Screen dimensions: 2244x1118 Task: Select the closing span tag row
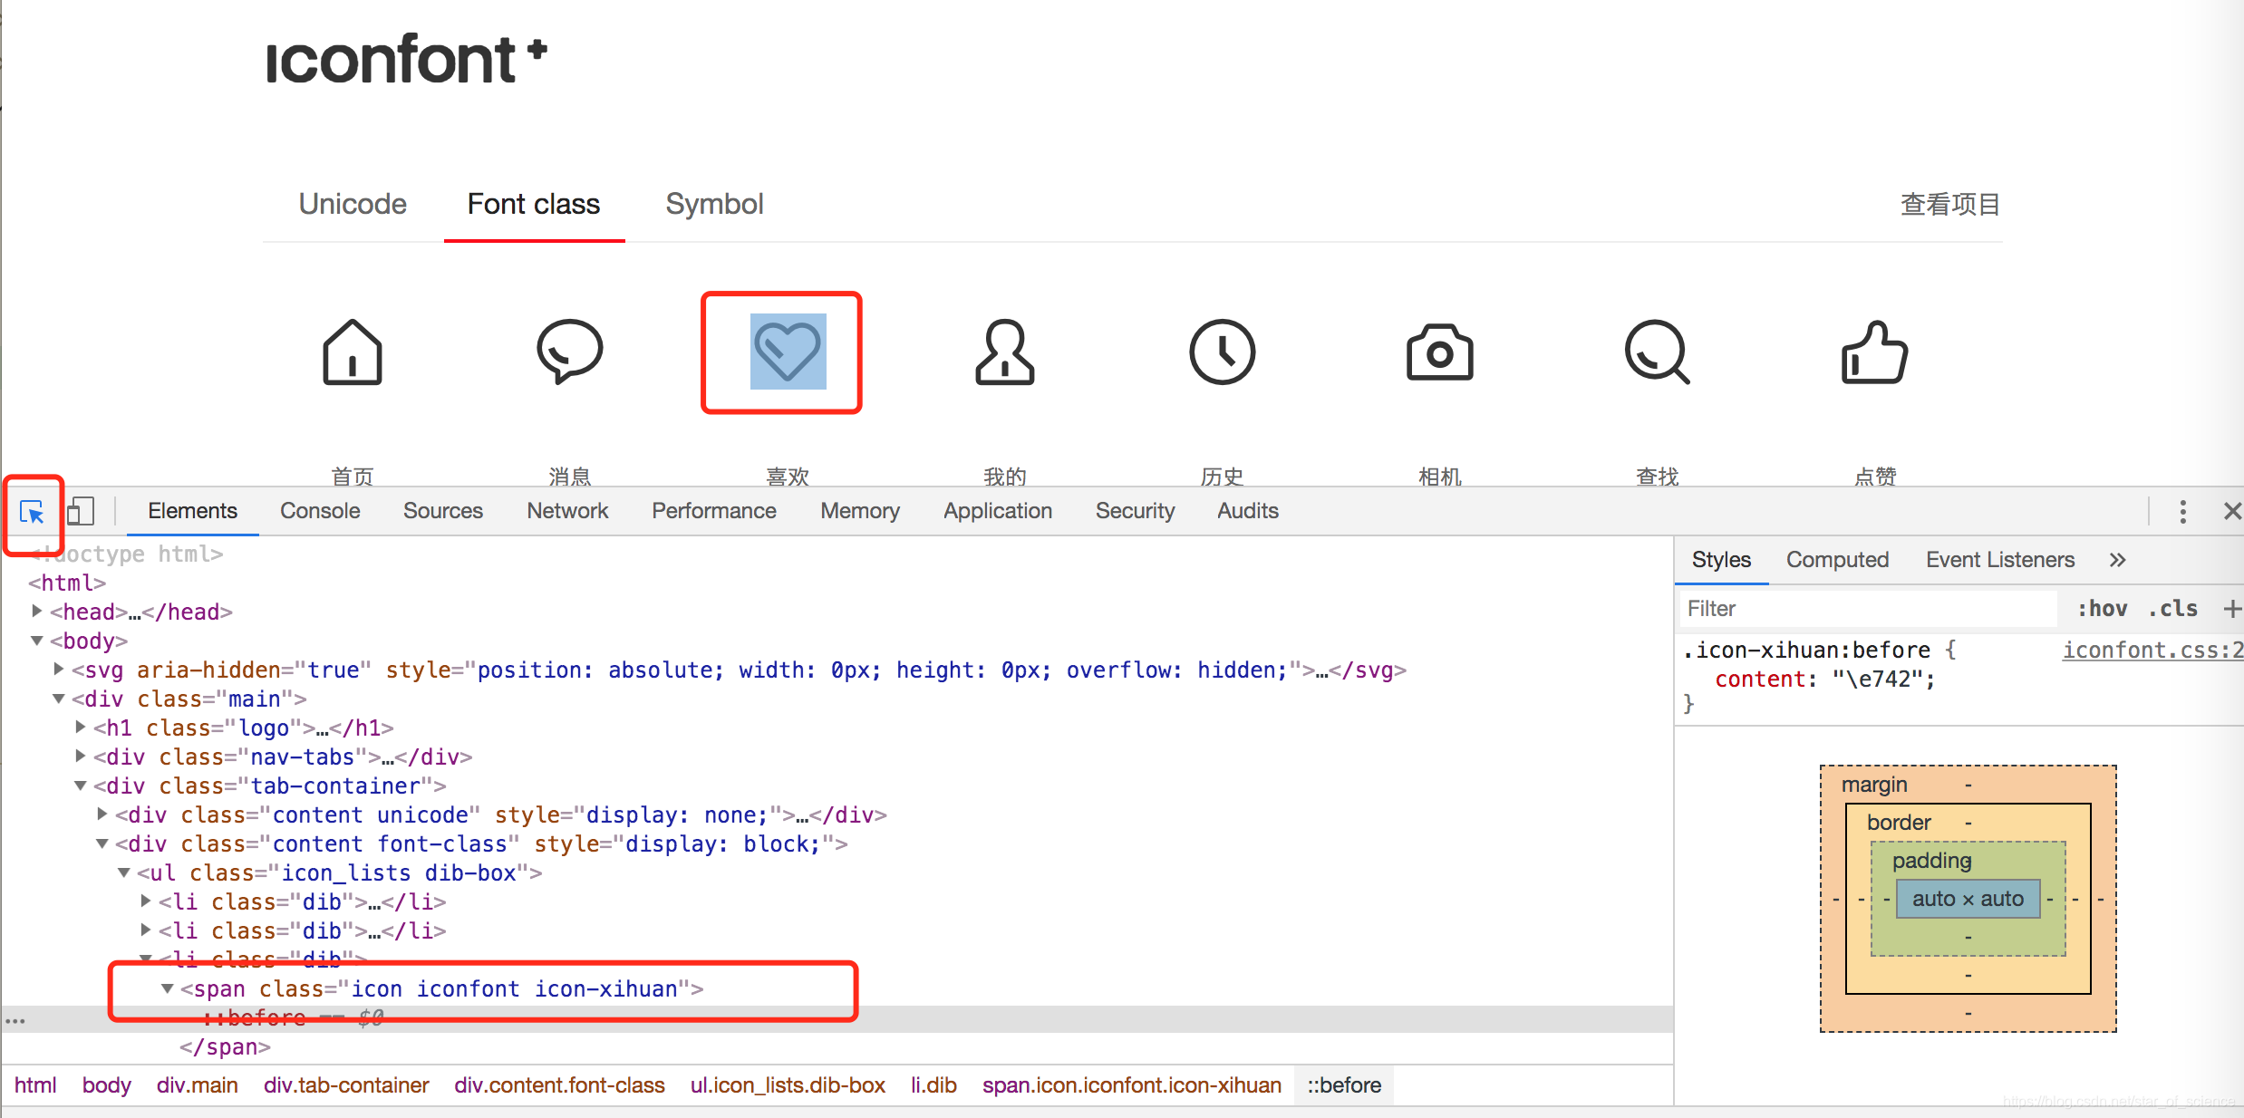tap(225, 1046)
